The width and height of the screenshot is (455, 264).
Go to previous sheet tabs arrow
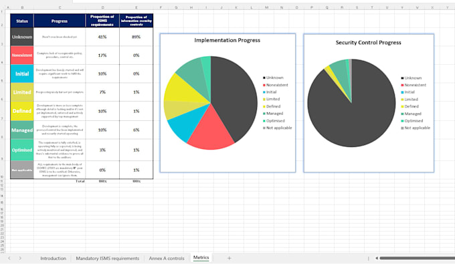pos(9,258)
